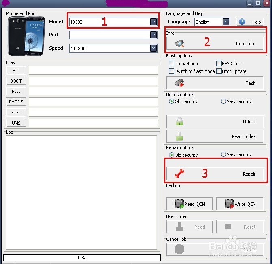Image resolution: width=272 pixels, height=264 pixels.
Task: Click the Reset user code label
Action: click(250, 227)
